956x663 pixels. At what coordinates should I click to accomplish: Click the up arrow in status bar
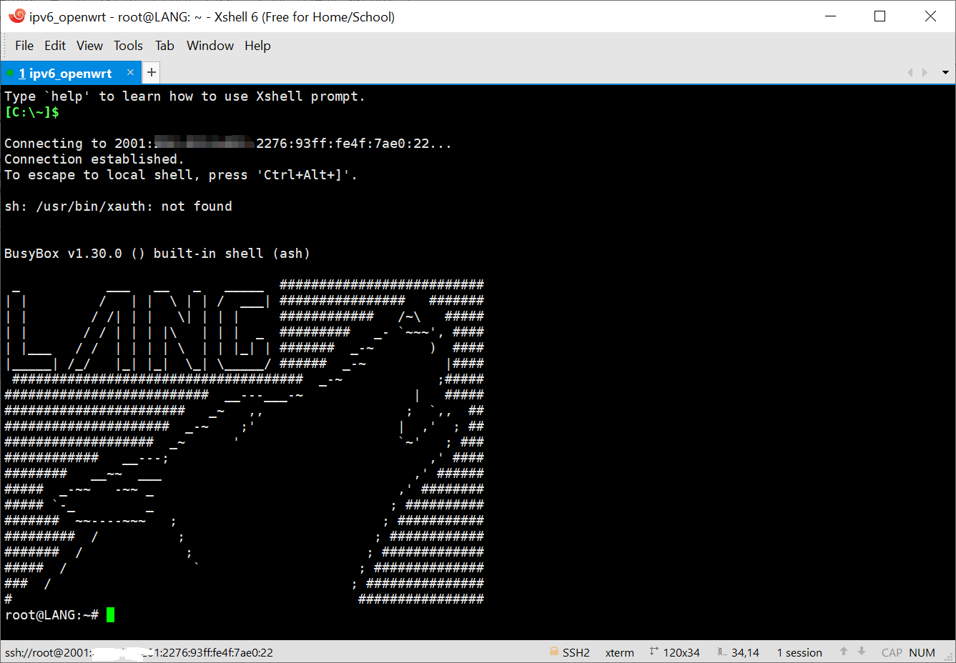(x=844, y=652)
